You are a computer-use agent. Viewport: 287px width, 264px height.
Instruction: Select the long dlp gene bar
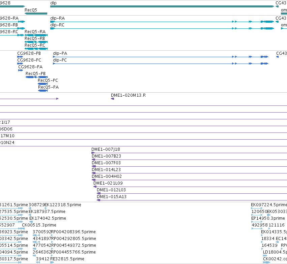pos(162,6)
